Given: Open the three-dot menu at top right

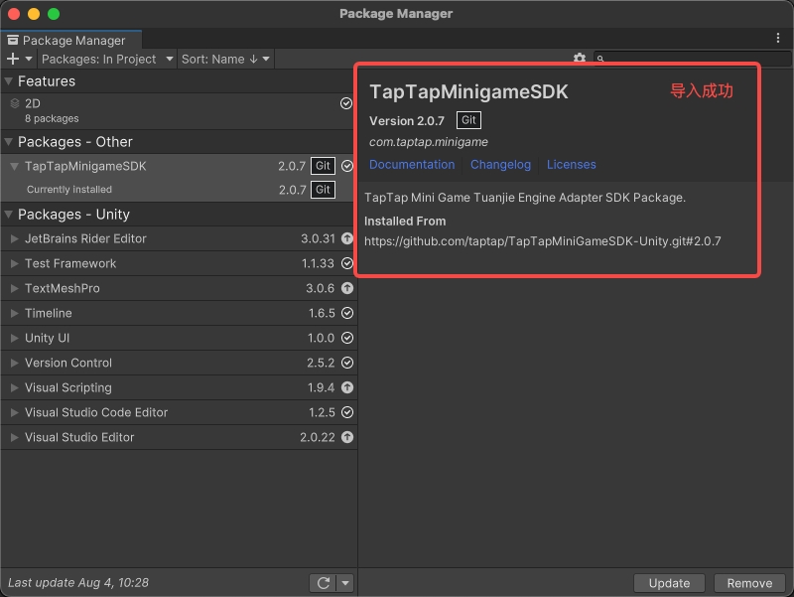Looking at the screenshot, I should tap(777, 37).
